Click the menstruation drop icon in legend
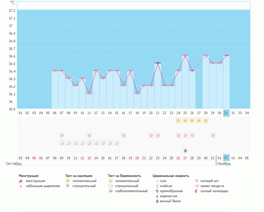The height and width of the screenshot is (212, 264). [x=21, y=181]
